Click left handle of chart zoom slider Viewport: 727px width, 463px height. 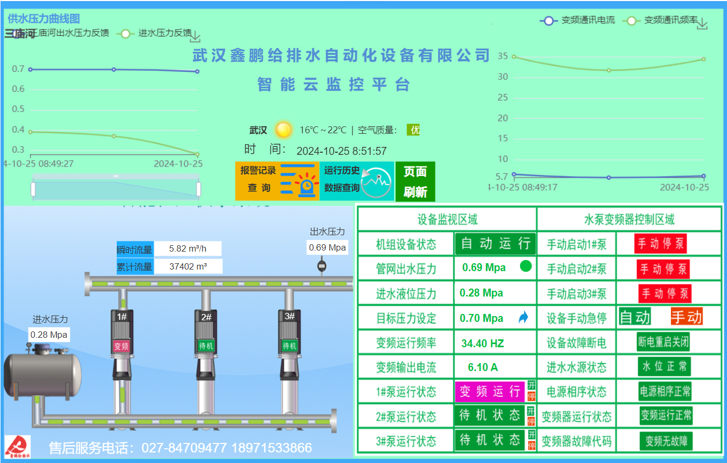click(x=33, y=189)
